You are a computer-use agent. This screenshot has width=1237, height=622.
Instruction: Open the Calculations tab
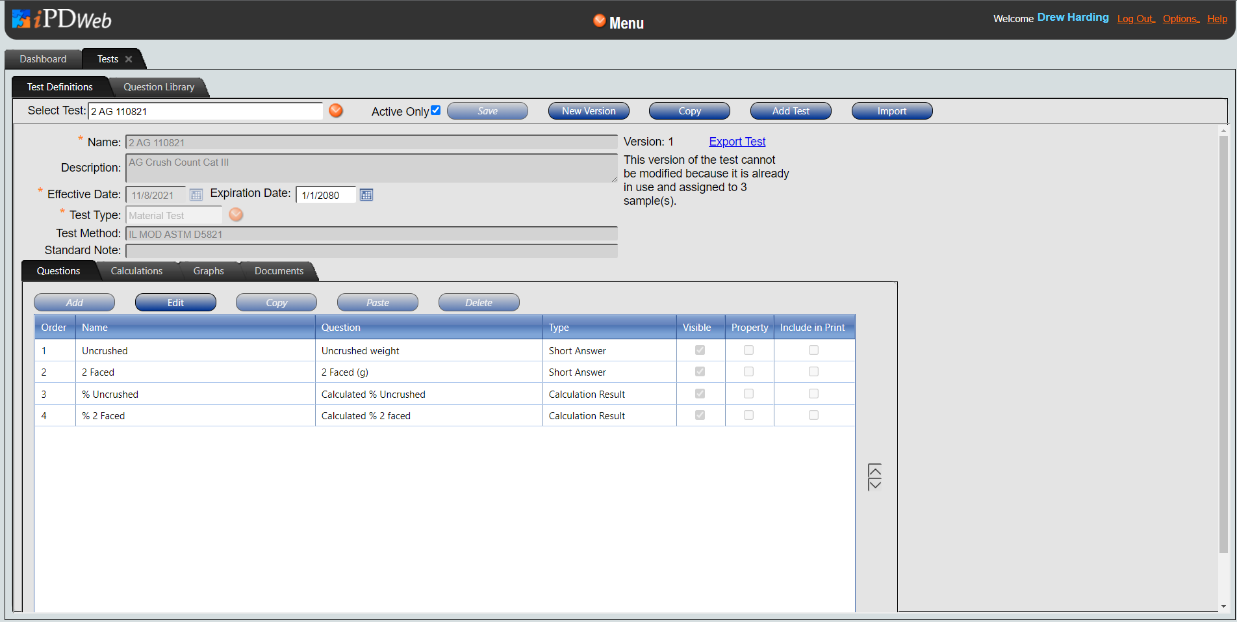coord(136,271)
